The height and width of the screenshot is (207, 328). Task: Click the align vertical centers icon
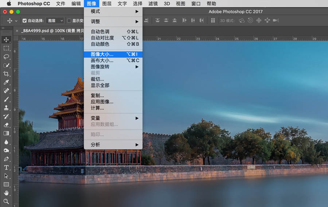(x=166, y=20)
